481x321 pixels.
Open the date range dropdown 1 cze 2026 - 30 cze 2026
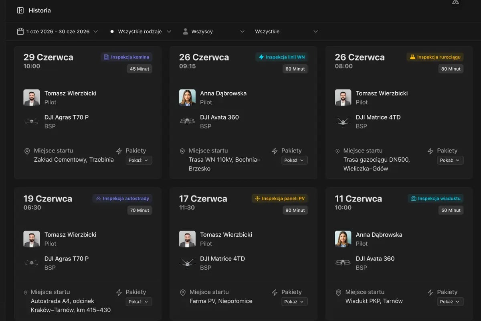tap(58, 31)
